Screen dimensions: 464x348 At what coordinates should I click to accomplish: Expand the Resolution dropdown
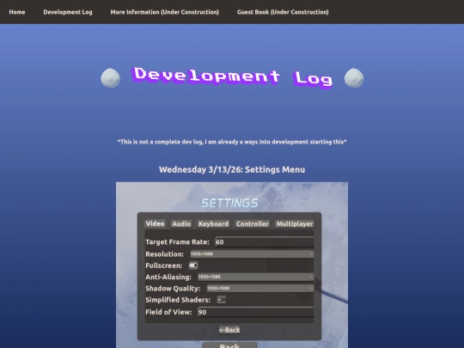tap(252, 253)
